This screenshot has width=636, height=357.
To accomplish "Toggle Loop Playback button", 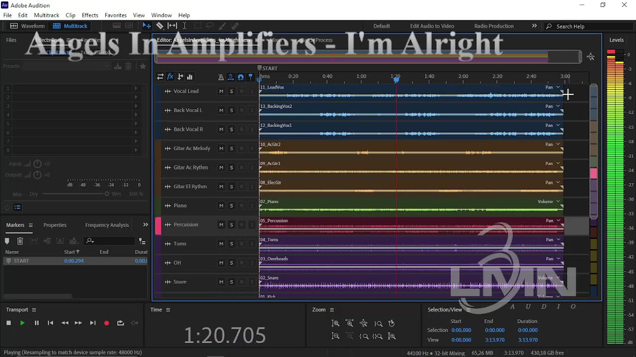I will [120, 323].
